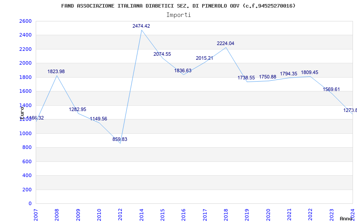This screenshot has height=223, width=357.
Task: Select the 2474.42 data label
Action: (141, 26)
